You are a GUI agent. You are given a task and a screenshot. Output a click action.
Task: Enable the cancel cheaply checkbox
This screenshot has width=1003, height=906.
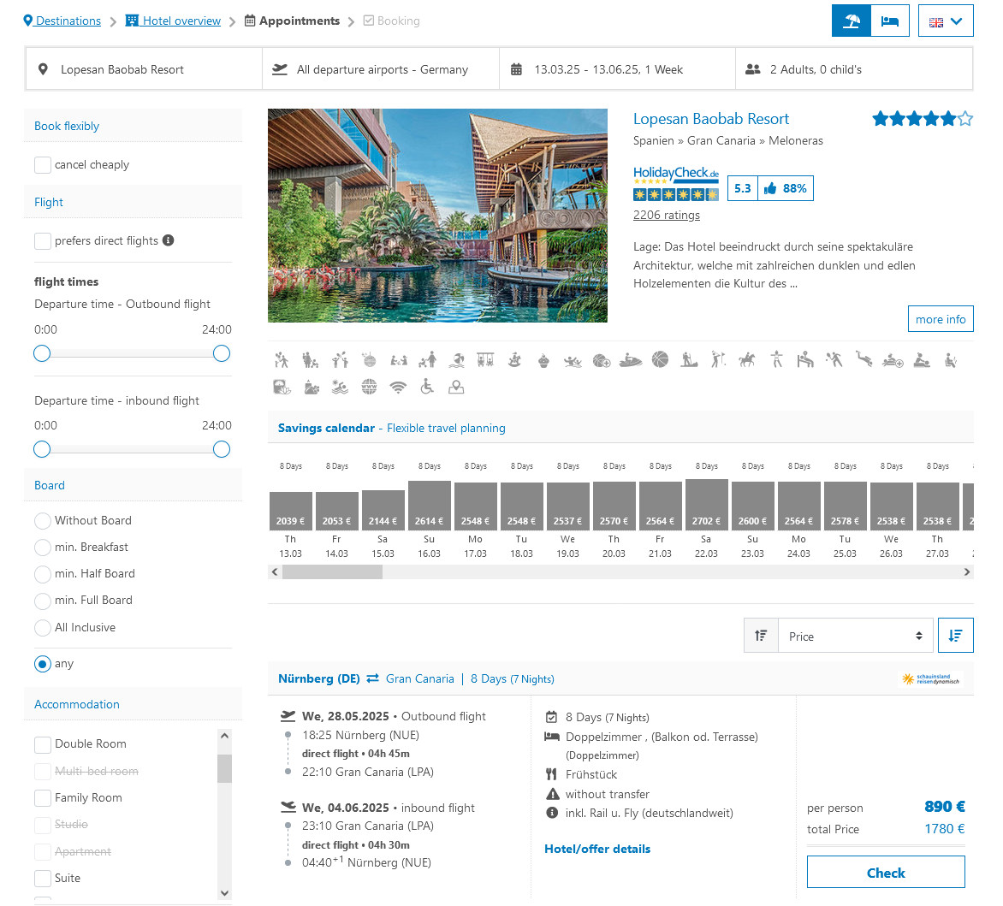(43, 165)
